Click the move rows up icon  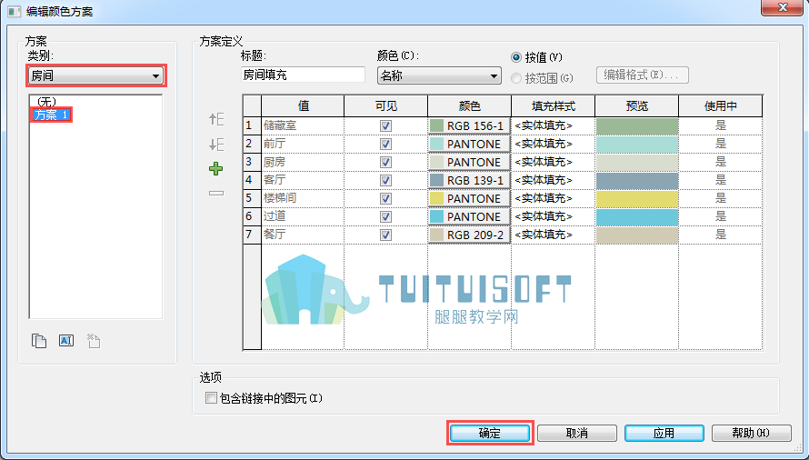216,120
